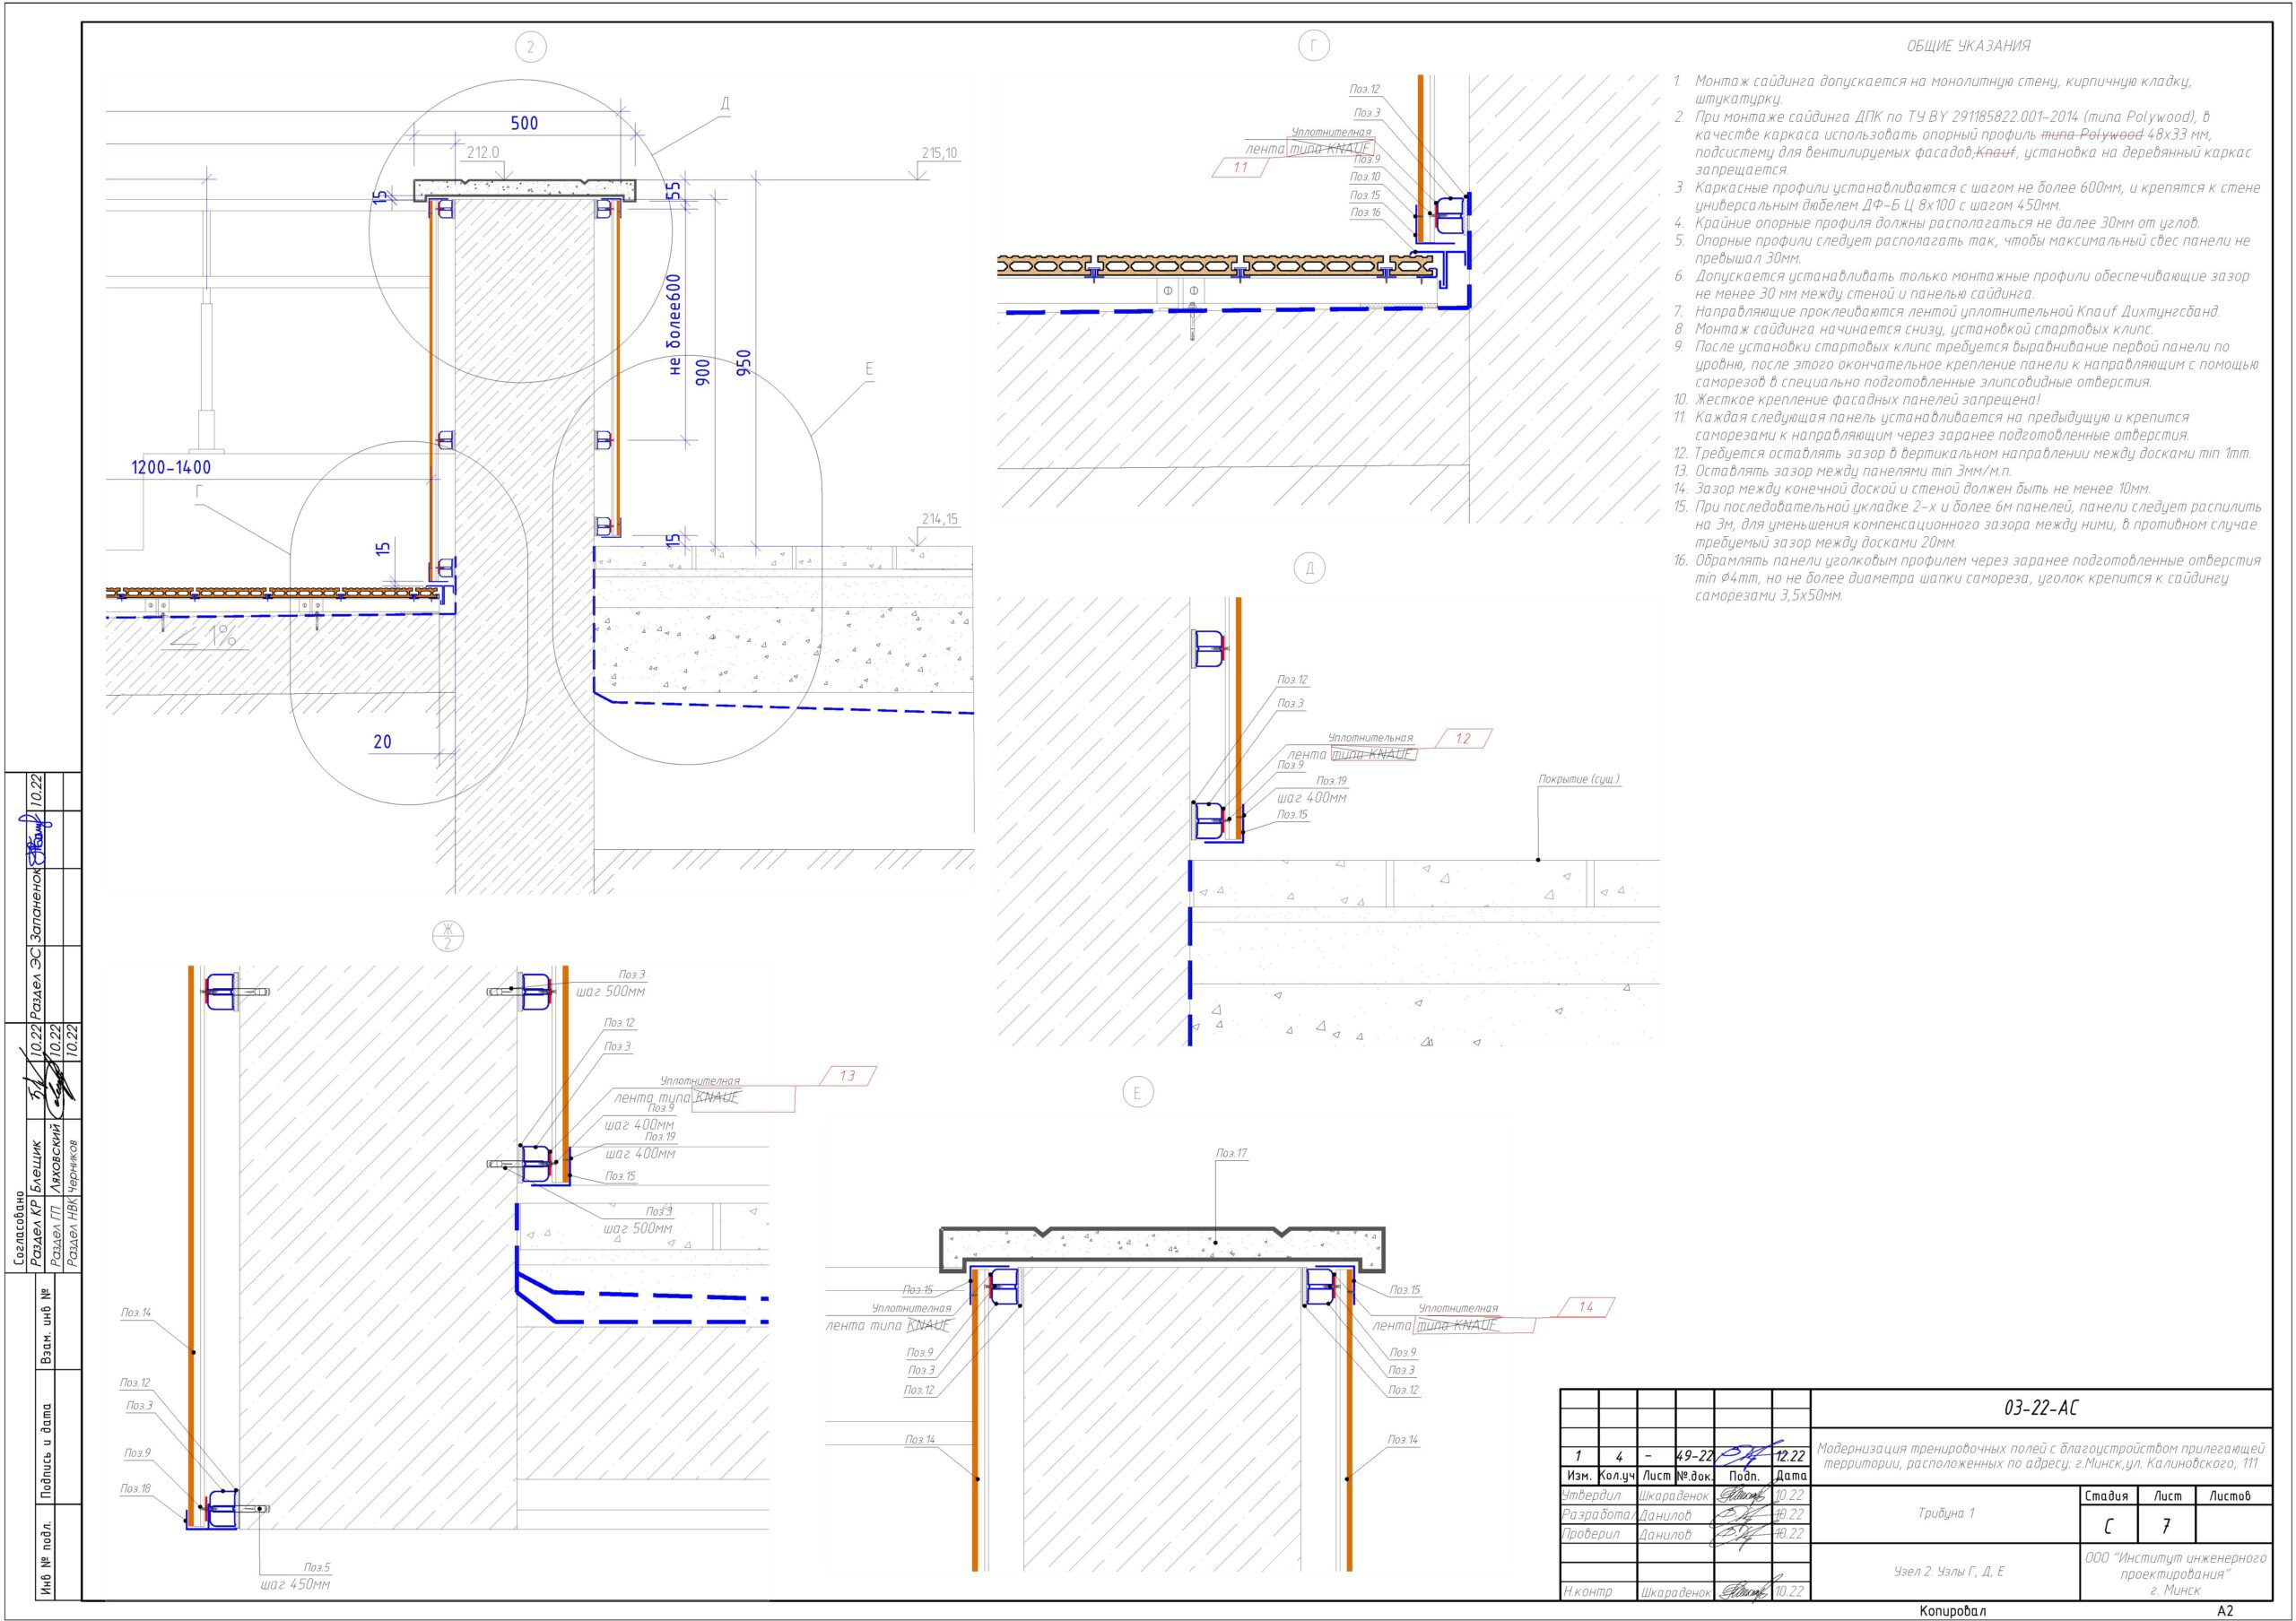
Task: Click the '1200-1400' dimension text
Action: click(171, 467)
